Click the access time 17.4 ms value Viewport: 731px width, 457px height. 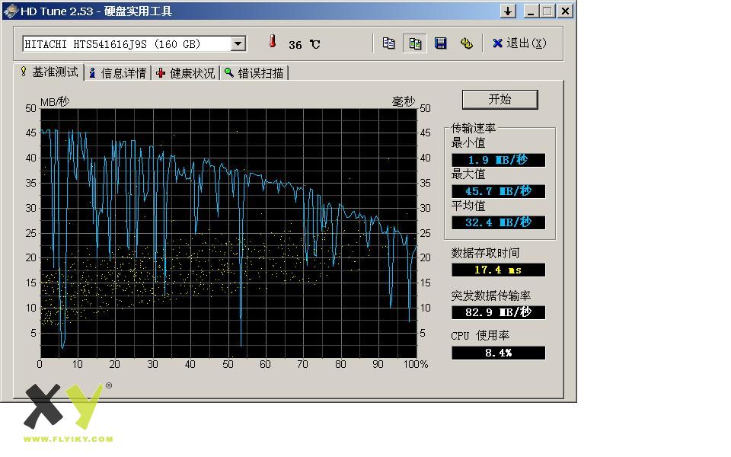point(498,270)
